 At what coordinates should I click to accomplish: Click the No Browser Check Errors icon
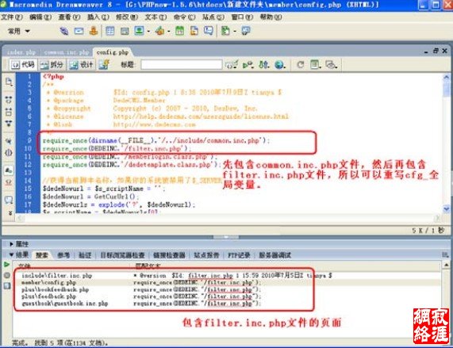point(232,65)
